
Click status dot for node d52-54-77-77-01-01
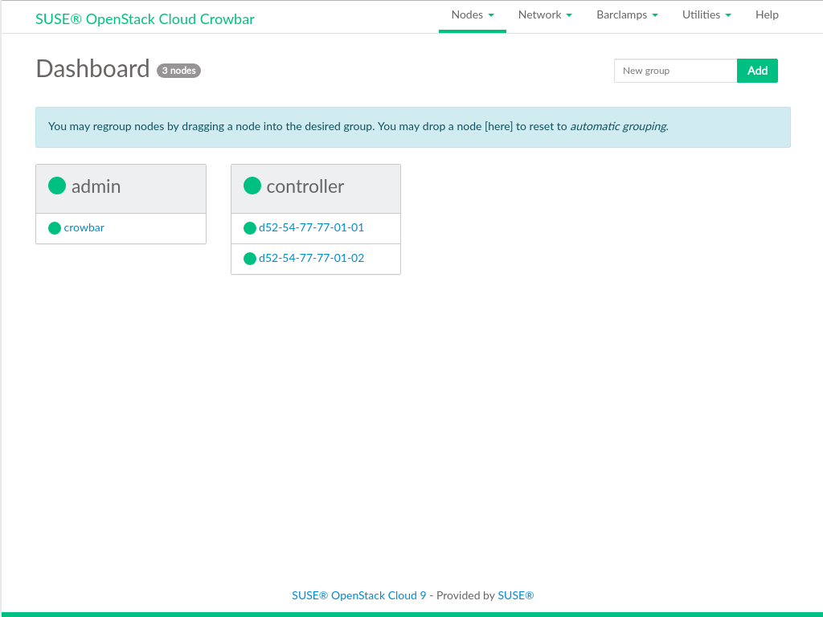tap(250, 228)
